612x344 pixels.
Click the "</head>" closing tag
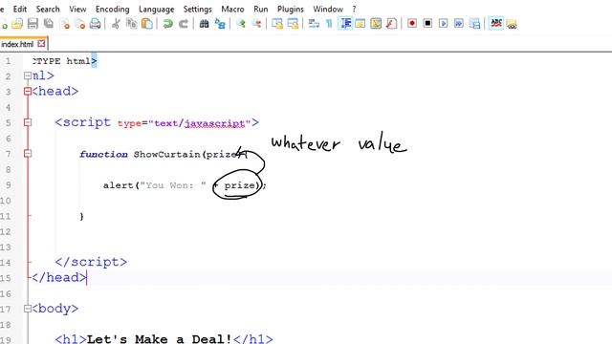coord(59,277)
